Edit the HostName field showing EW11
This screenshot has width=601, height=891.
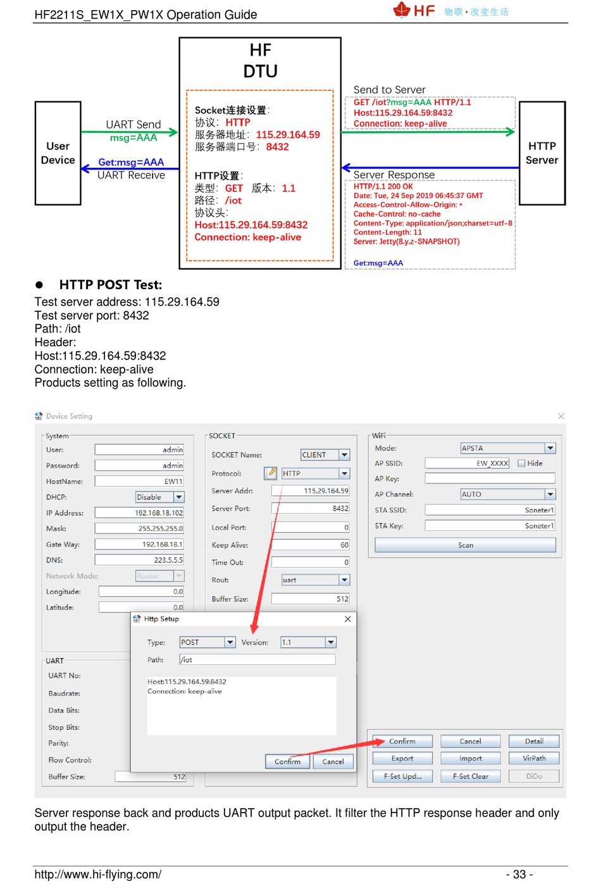point(139,481)
